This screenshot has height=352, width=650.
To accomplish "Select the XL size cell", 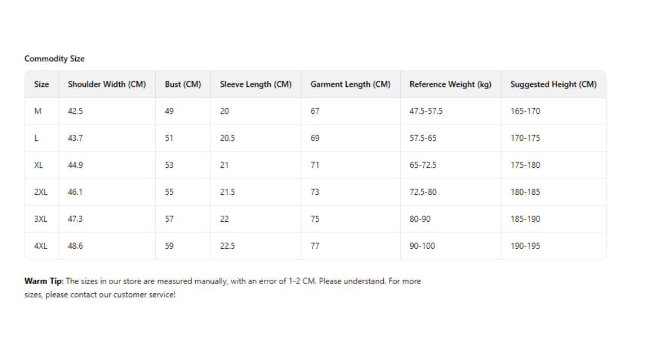I will pos(39,165).
